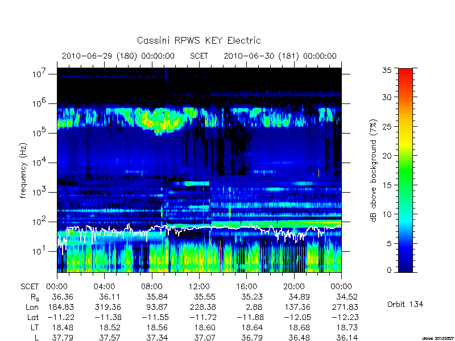The image size is (455, 341).
Task: Click the Rs value '34.52'
Action: (347, 297)
